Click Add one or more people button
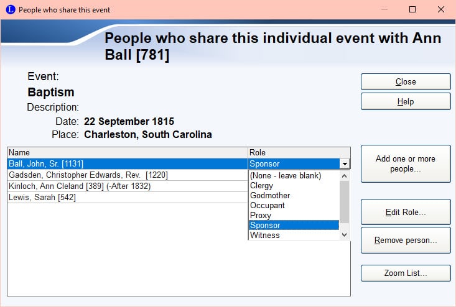The width and height of the screenshot is (456, 307). 405,164
